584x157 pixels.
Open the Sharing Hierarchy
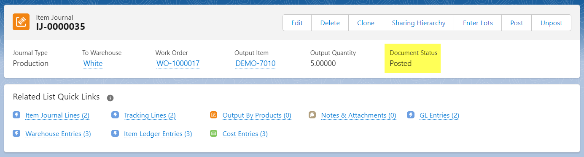[x=418, y=23]
